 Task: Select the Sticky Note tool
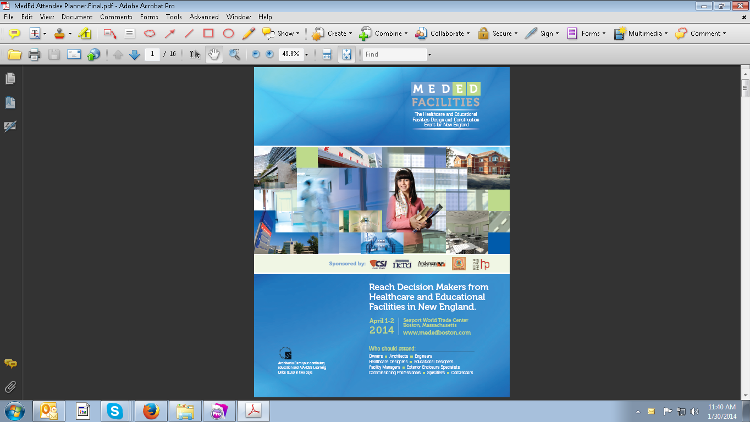click(14, 34)
